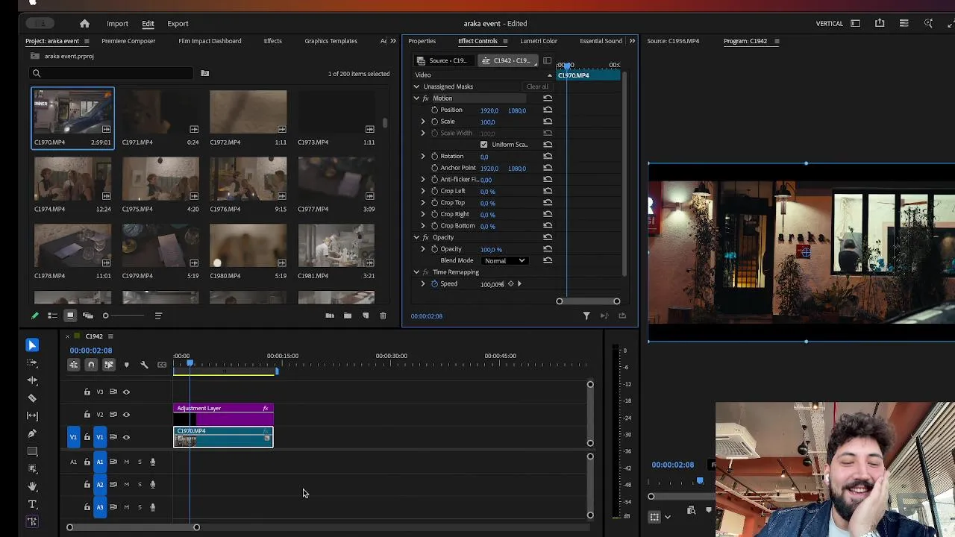Switch to the Lumetri Color tab
The height and width of the screenshot is (537, 955).
[538, 41]
